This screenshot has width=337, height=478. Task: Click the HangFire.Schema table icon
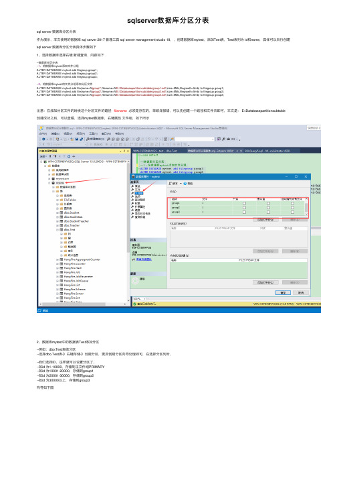(61, 290)
